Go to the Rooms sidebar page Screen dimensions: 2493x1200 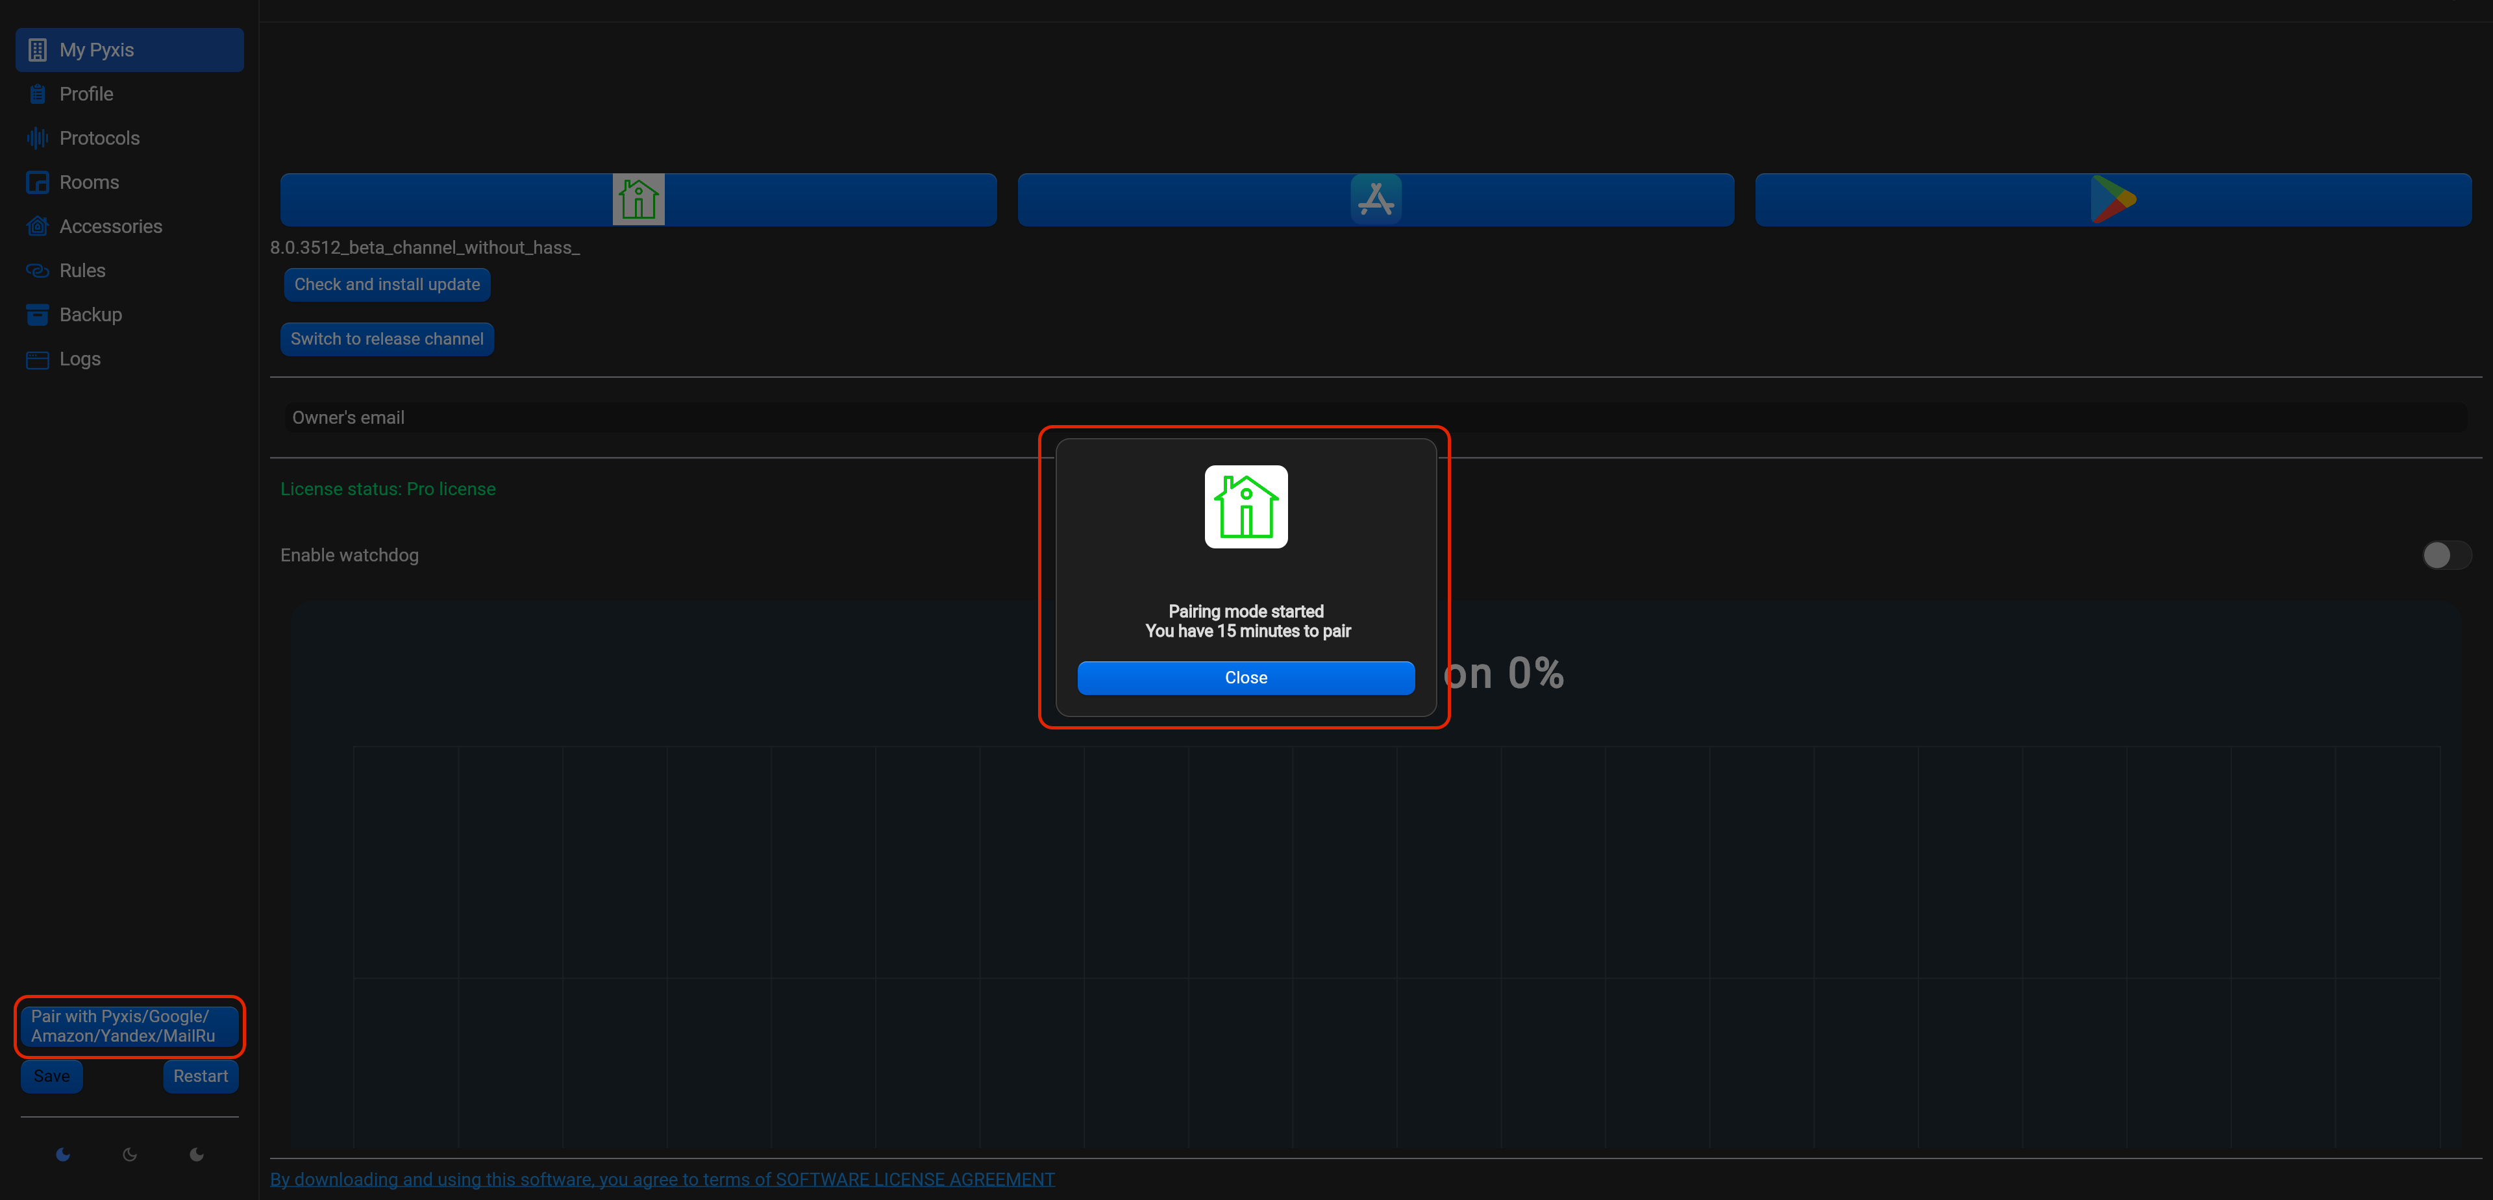pos(89,182)
